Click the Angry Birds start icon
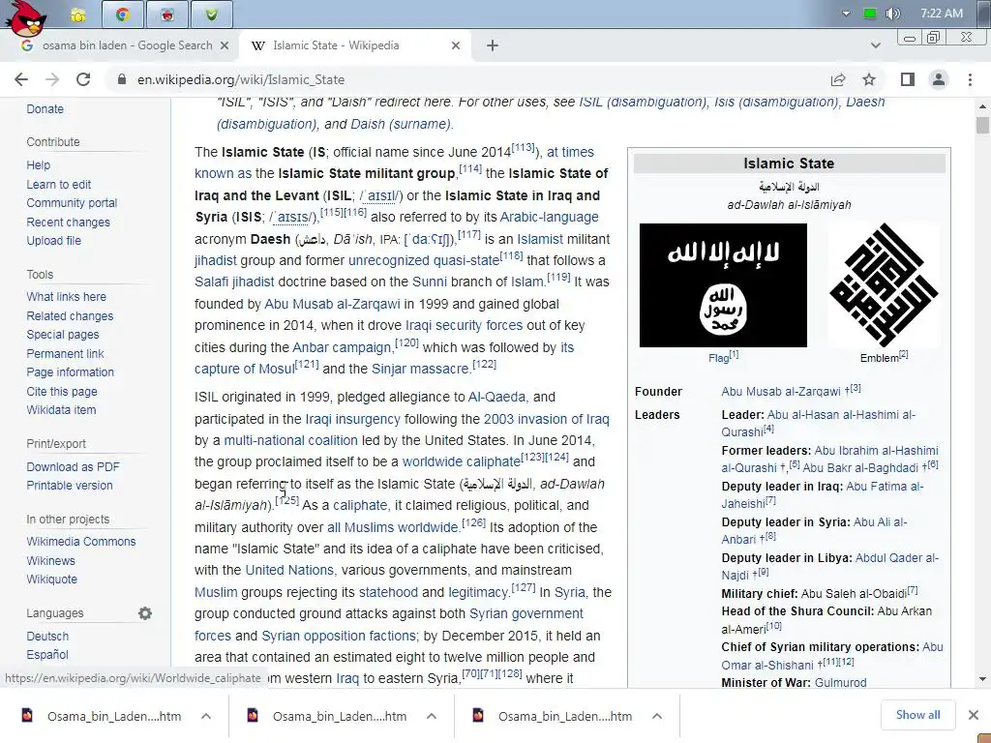Viewport: 991px width, 743px height. click(x=25, y=17)
